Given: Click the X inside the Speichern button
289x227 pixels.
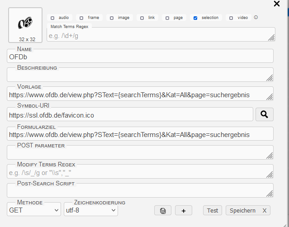Looking at the screenshot, I should click(264, 210).
